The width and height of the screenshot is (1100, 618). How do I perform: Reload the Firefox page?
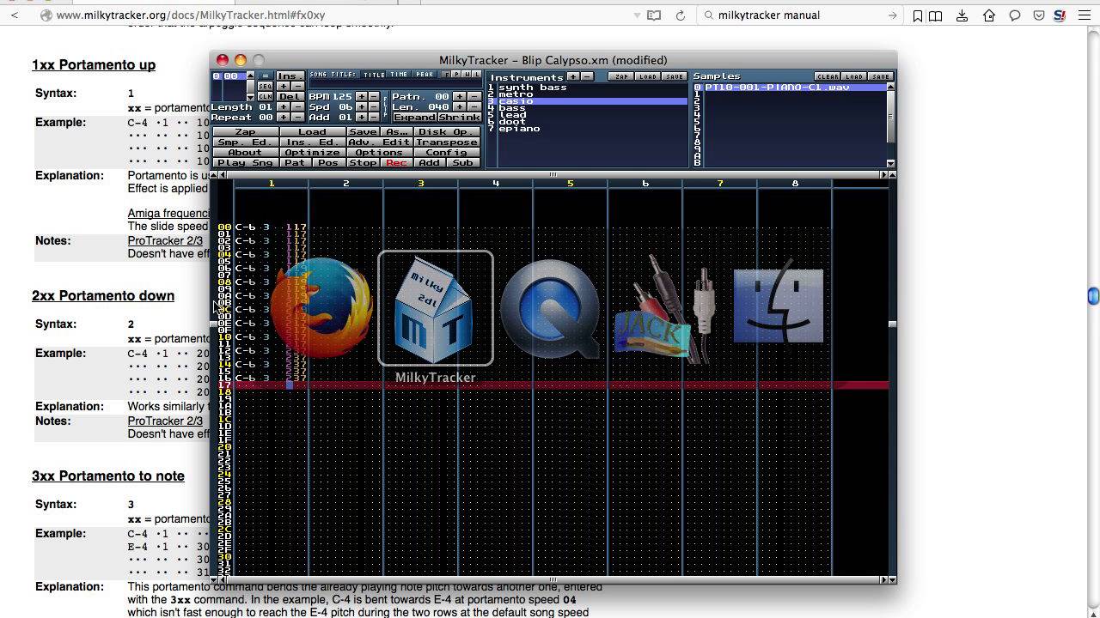click(x=681, y=15)
